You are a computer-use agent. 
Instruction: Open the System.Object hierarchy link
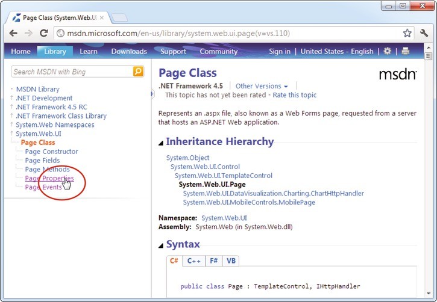pyautogui.click(x=187, y=158)
